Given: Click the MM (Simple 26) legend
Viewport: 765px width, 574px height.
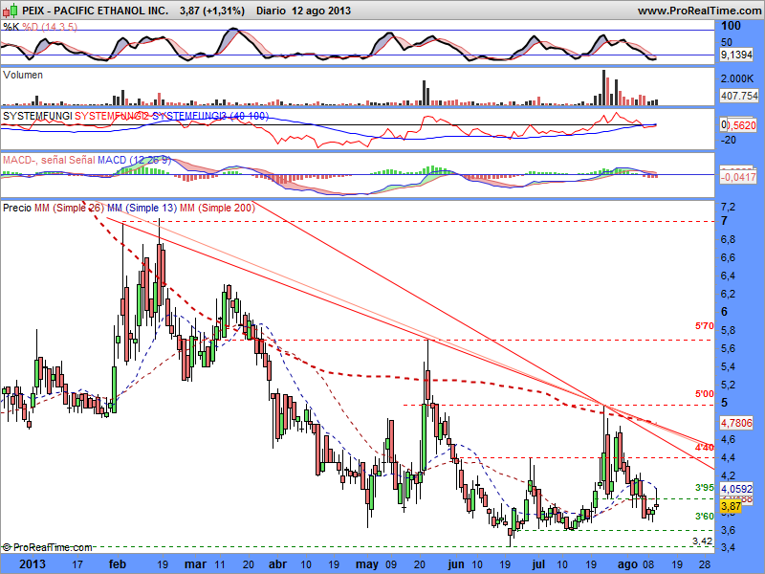Looking at the screenshot, I should tap(69, 208).
